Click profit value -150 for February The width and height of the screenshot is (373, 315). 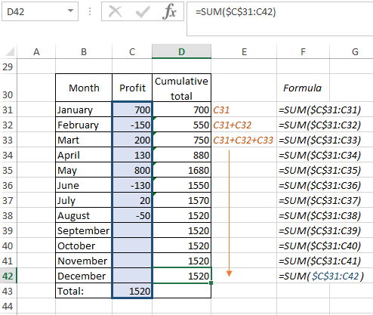coord(132,125)
